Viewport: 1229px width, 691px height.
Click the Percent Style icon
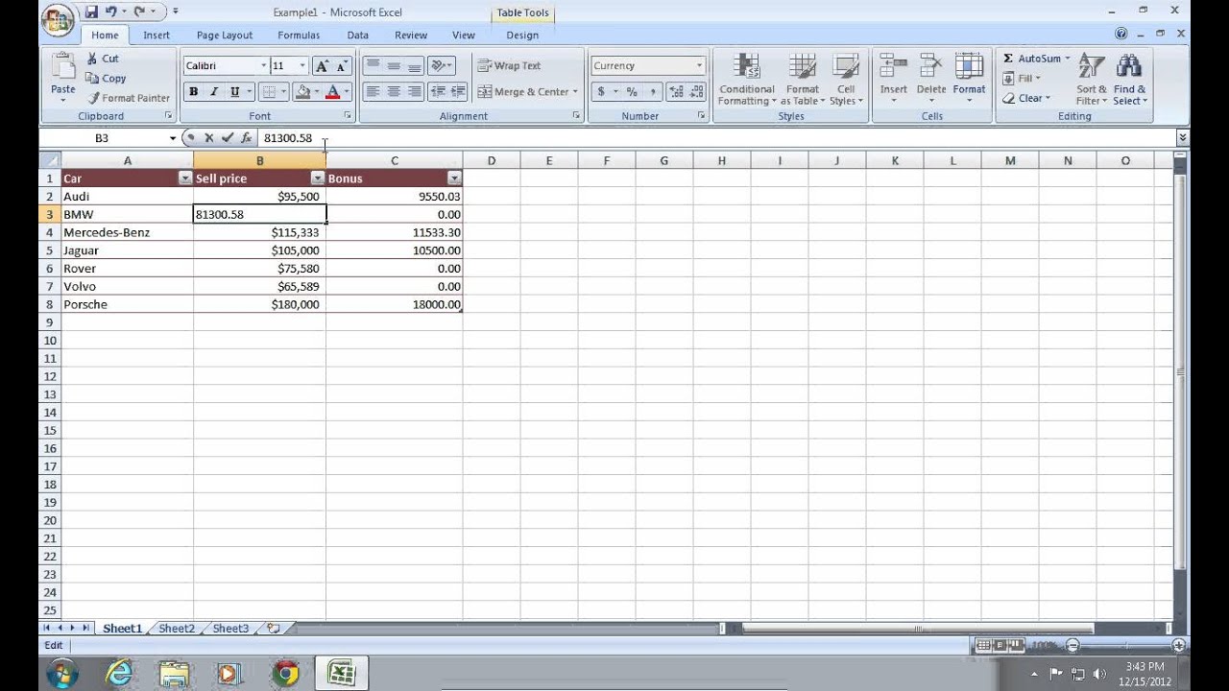tap(632, 92)
